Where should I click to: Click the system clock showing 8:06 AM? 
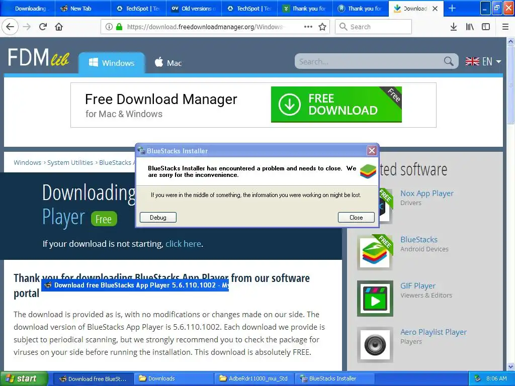(x=496, y=378)
